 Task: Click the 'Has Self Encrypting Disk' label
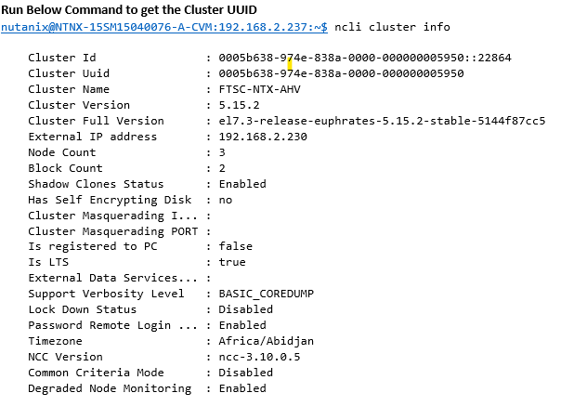click(110, 200)
